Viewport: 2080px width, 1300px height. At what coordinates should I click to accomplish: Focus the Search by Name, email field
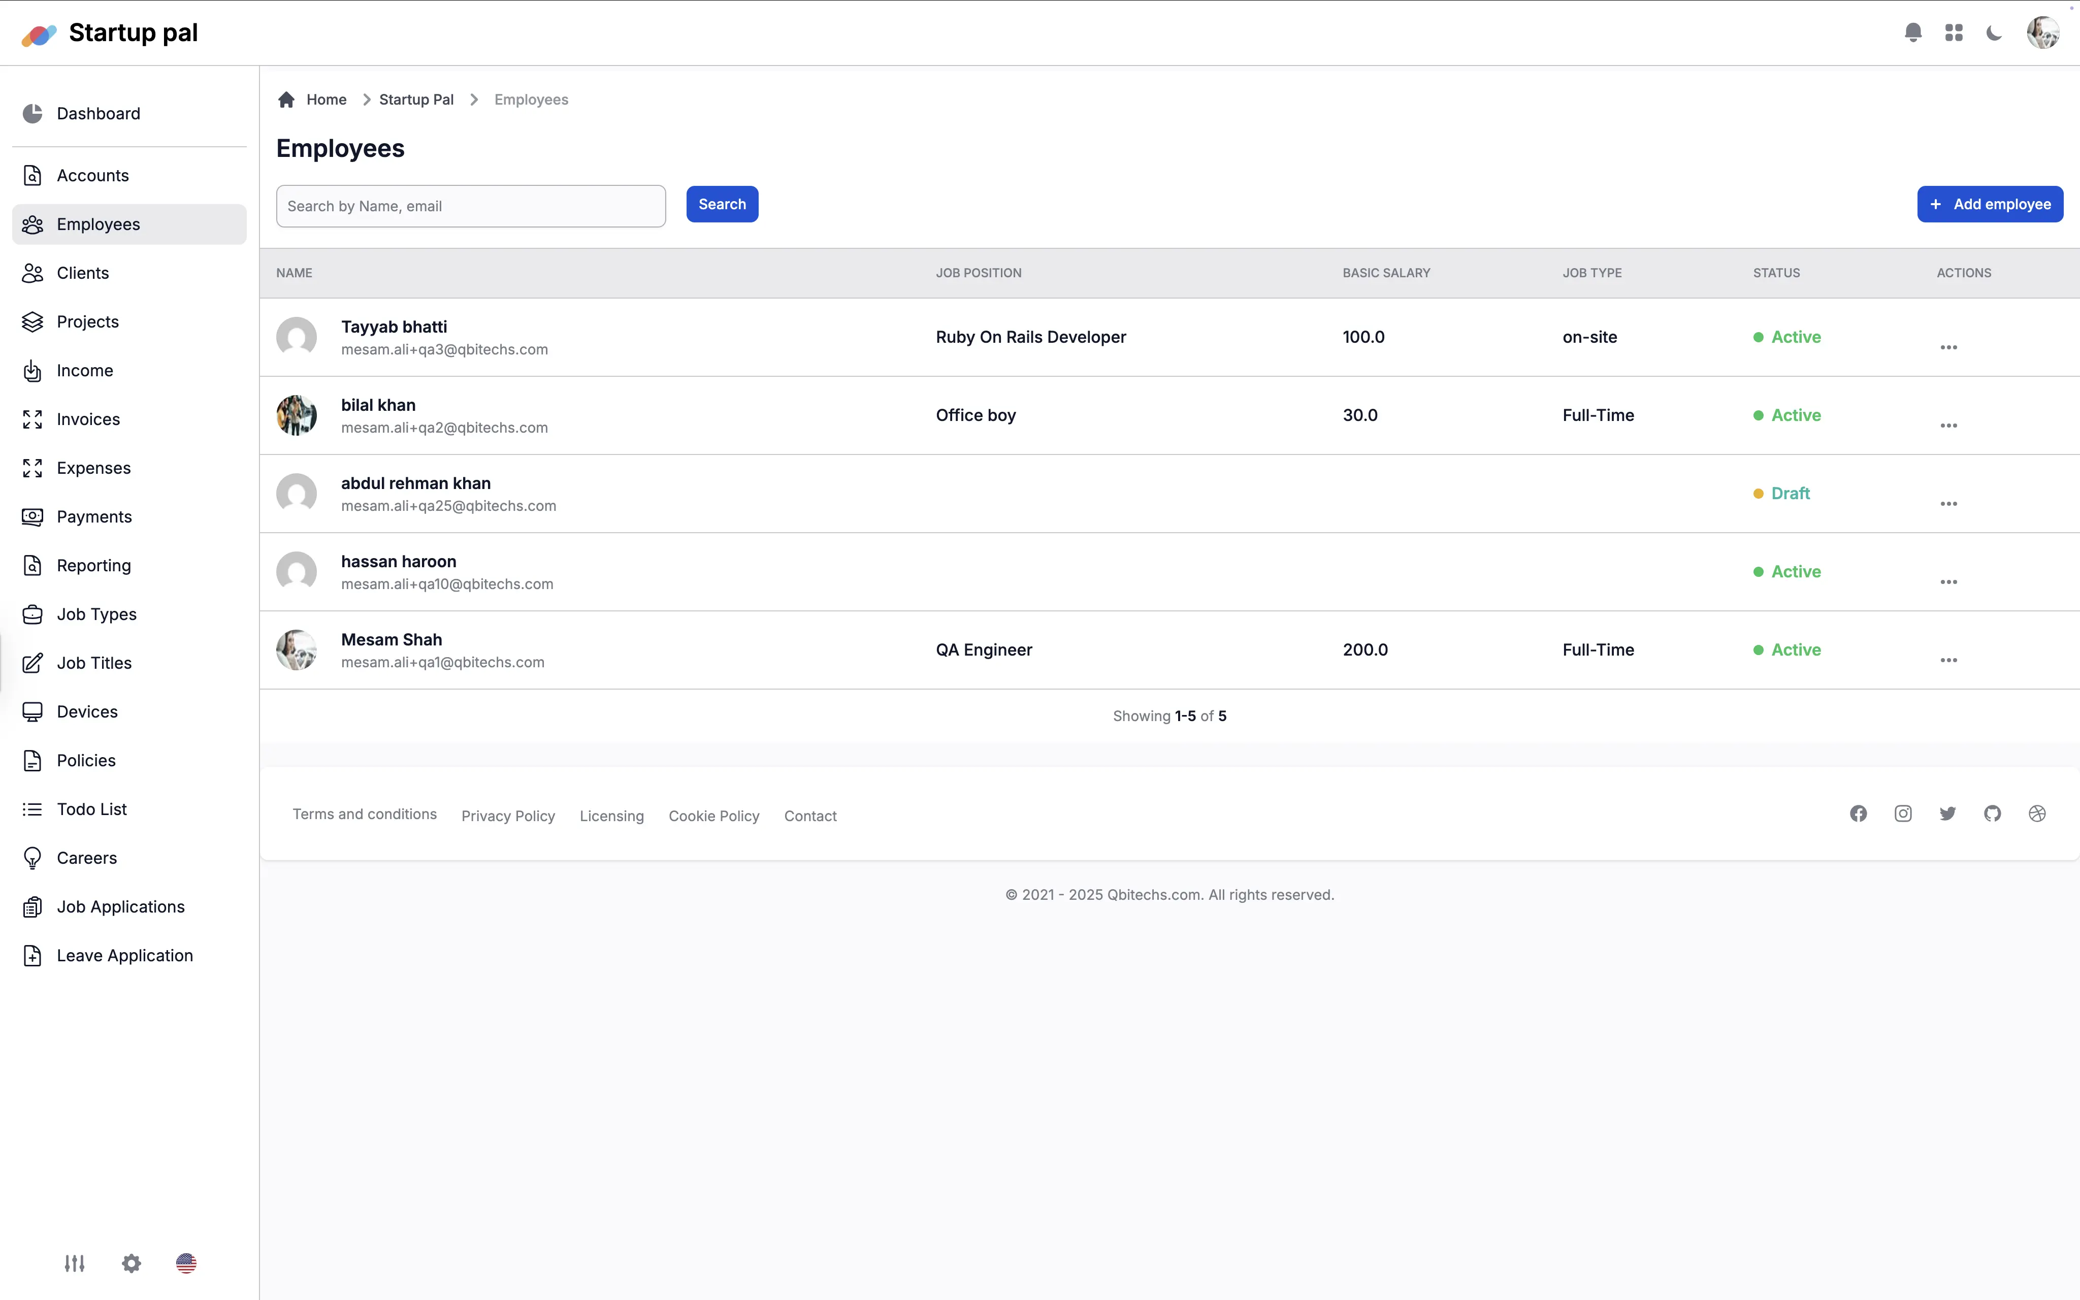(x=471, y=206)
